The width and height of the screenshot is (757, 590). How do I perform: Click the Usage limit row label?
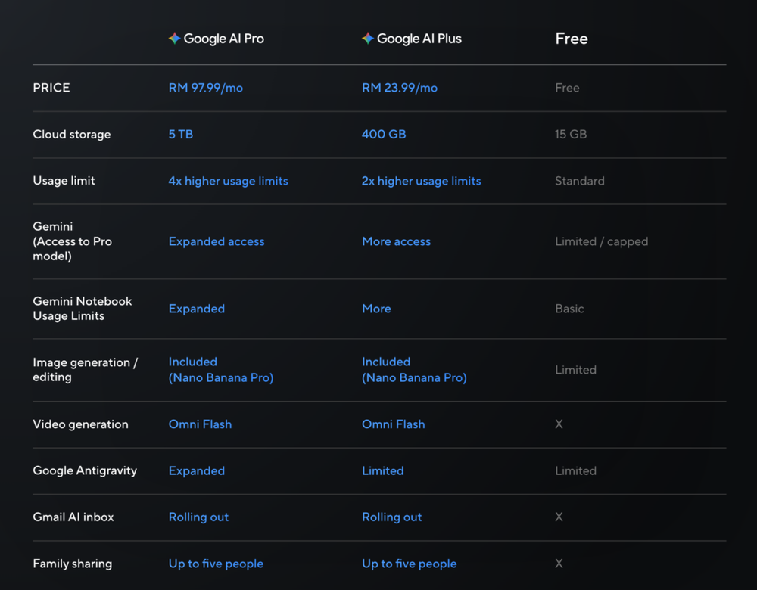pyautogui.click(x=64, y=181)
